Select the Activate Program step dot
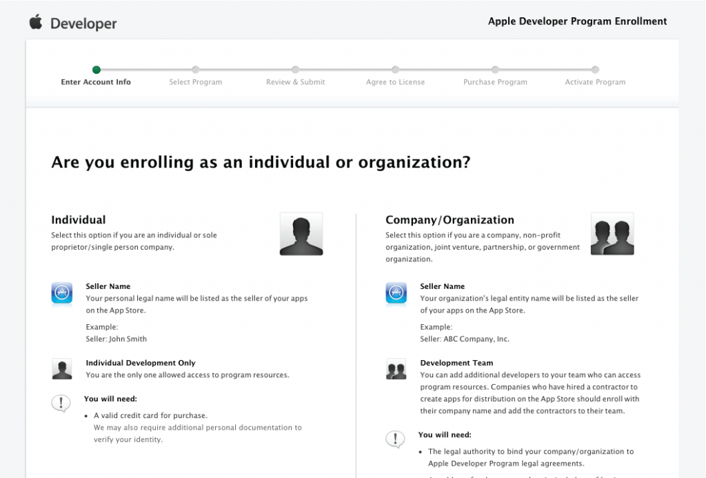 (595, 70)
